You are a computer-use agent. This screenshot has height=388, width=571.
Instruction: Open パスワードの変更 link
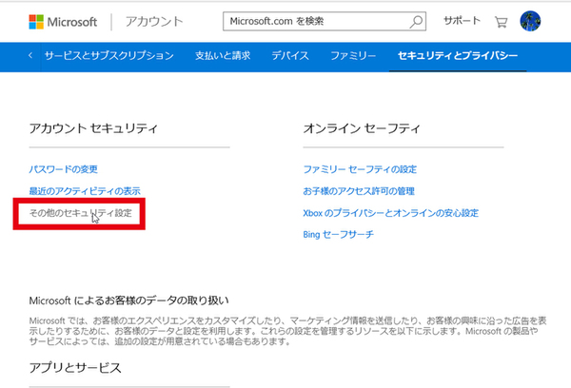coord(64,169)
